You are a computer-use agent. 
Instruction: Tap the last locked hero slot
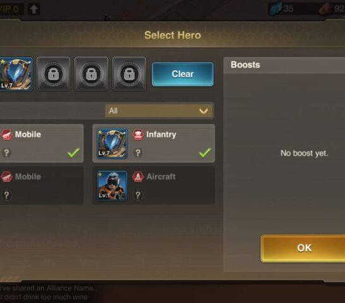click(x=129, y=74)
